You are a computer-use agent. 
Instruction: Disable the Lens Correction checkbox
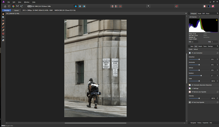point(192,53)
